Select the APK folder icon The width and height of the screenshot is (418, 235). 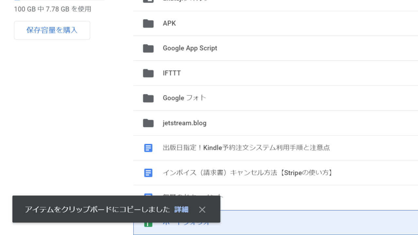pos(148,23)
